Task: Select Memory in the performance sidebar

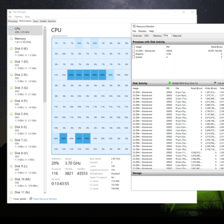Action: tap(25, 40)
